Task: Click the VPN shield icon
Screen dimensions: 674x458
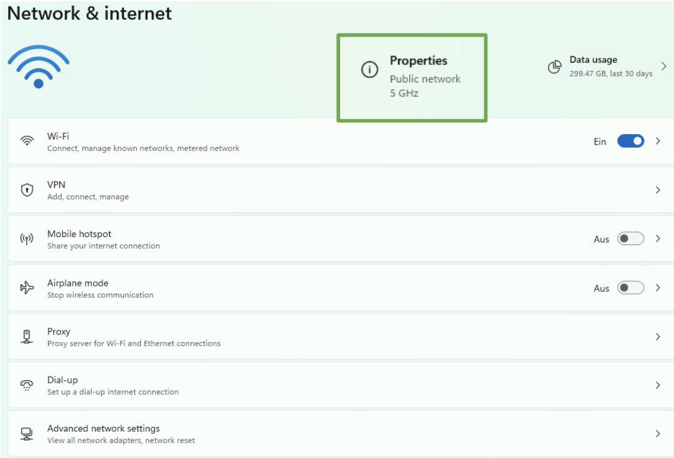Action: (27, 190)
